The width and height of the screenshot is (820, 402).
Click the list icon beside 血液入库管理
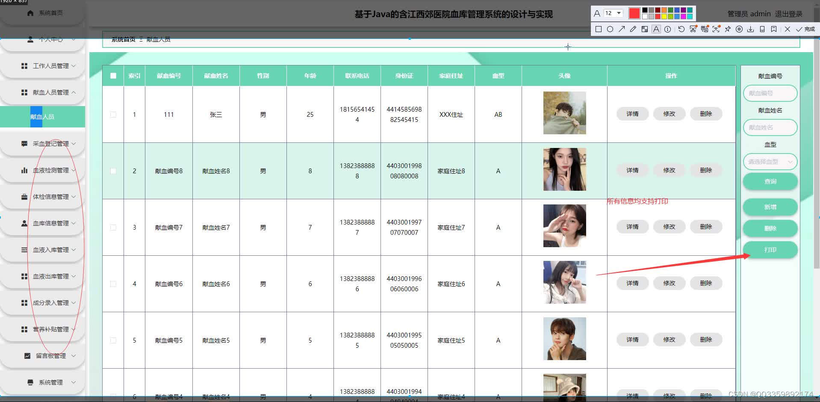[24, 250]
